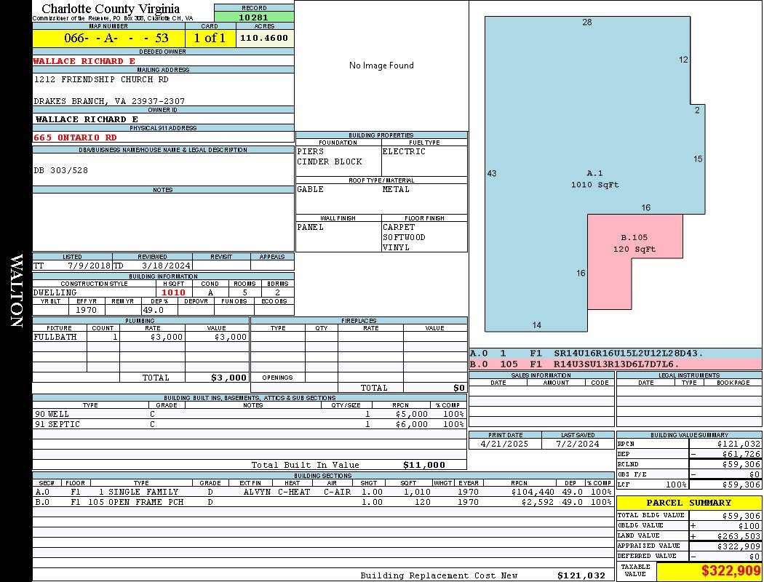The height and width of the screenshot is (582, 764).
Task: Click the physical address 665 ONTARIO RD
Action: 76,137
